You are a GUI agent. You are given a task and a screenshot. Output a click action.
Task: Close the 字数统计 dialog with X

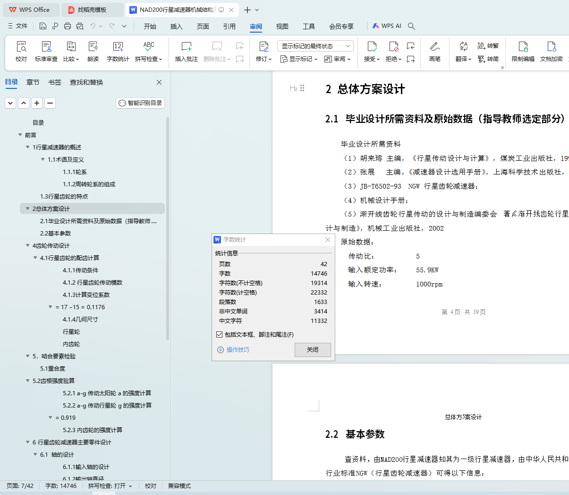[x=328, y=240]
